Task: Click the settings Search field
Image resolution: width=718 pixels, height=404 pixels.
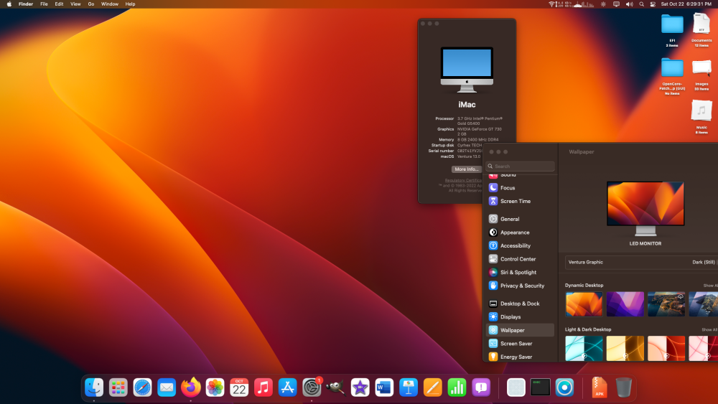Action: (520, 166)
